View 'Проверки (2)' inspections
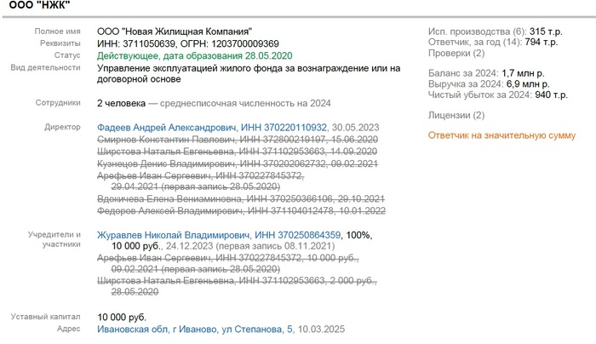Viewport: 596px width, 344px height. (x=456, y=54)
